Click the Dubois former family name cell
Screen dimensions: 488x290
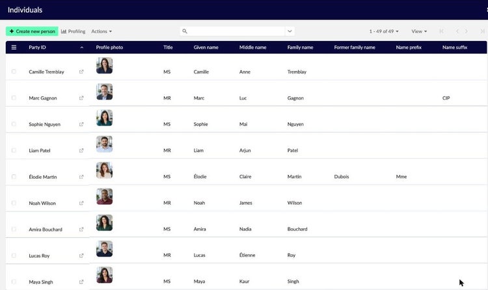click(x=342, y=176)
